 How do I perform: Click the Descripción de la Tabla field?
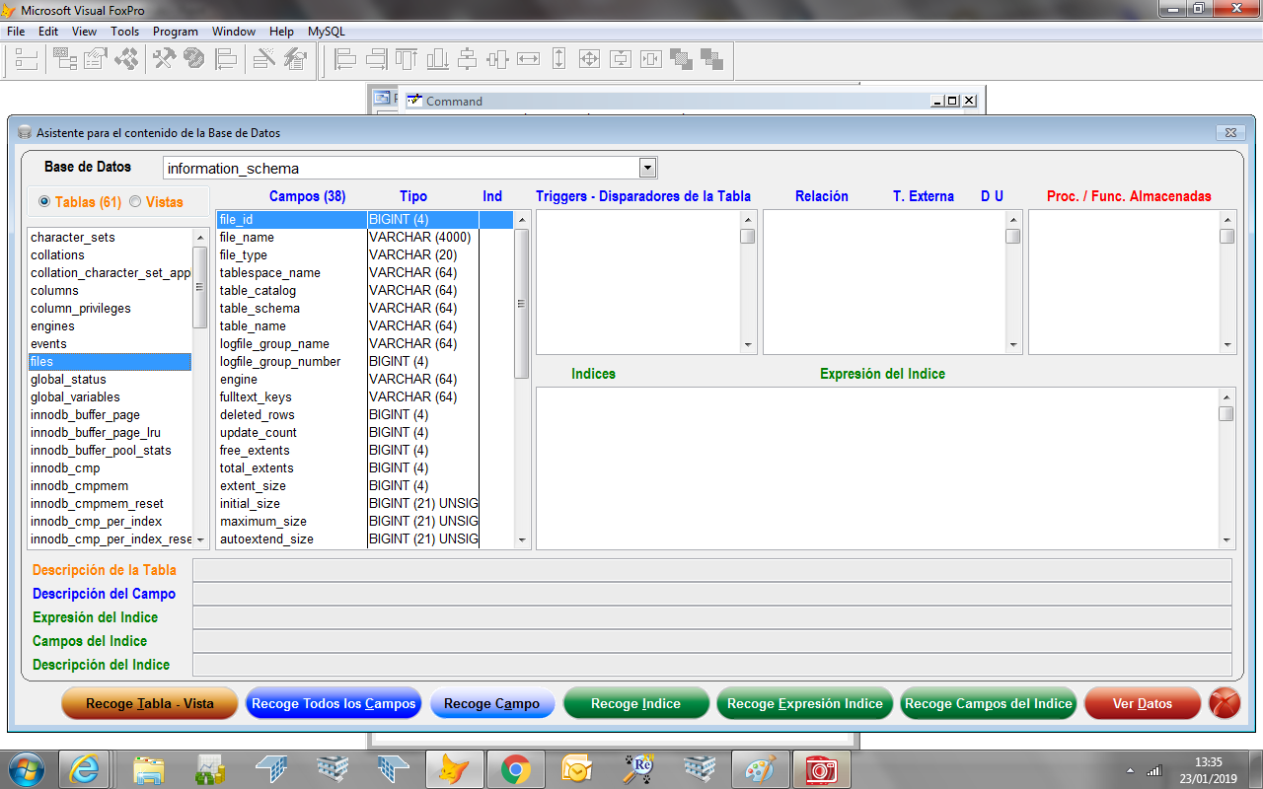coord(711,570)
